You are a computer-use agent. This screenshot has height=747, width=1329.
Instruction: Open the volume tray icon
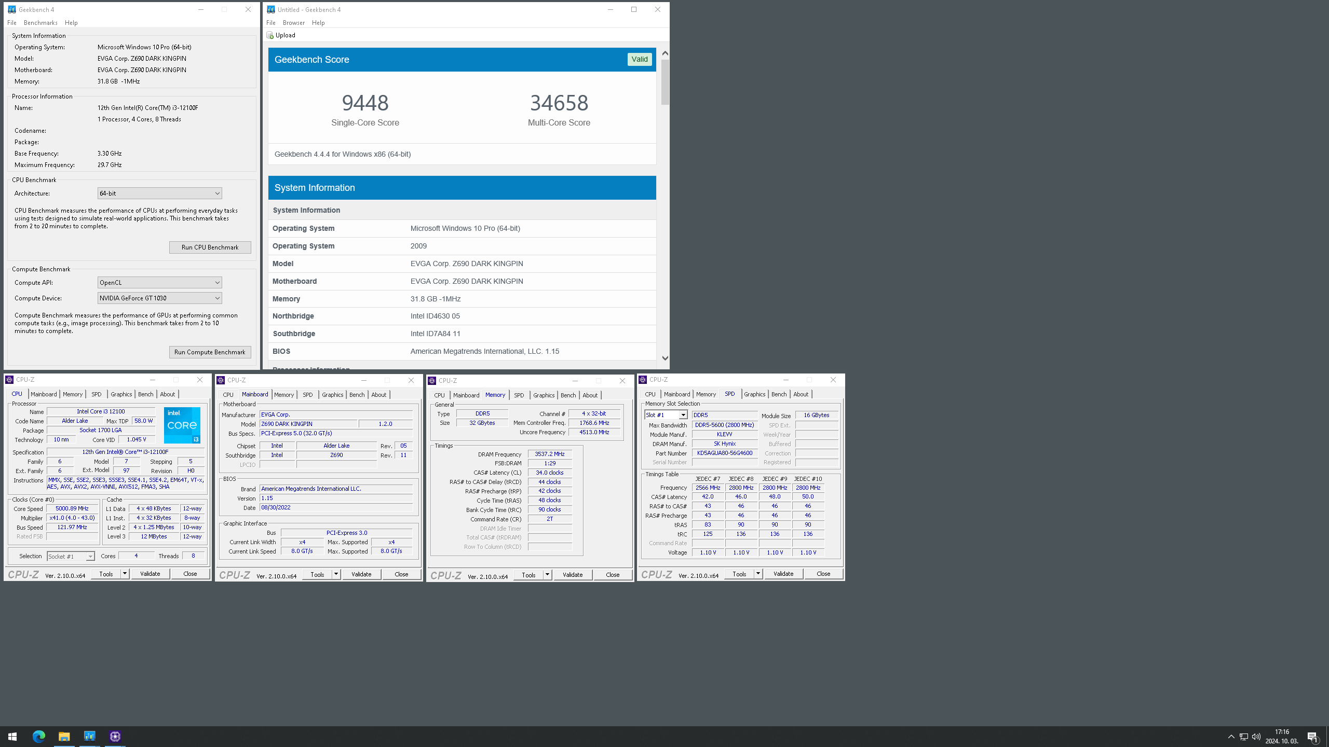tap(1256, 737)
